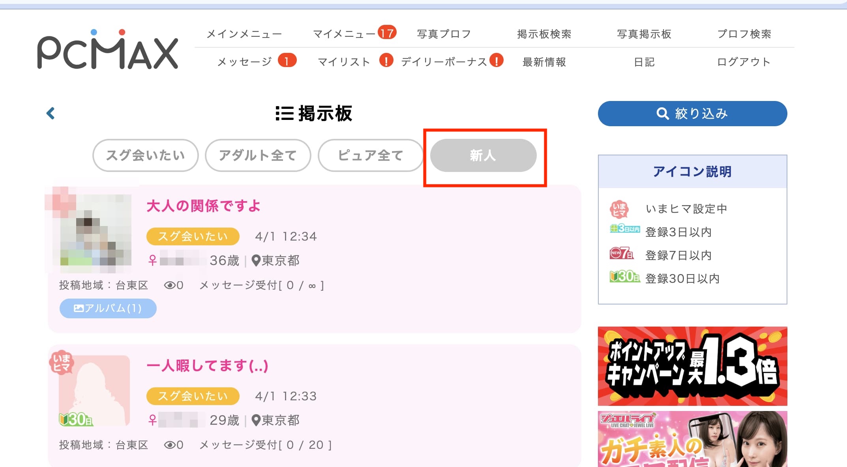Open the post titled 大人の関係ですよ
The image size is (847, 467).
point(204,205)
